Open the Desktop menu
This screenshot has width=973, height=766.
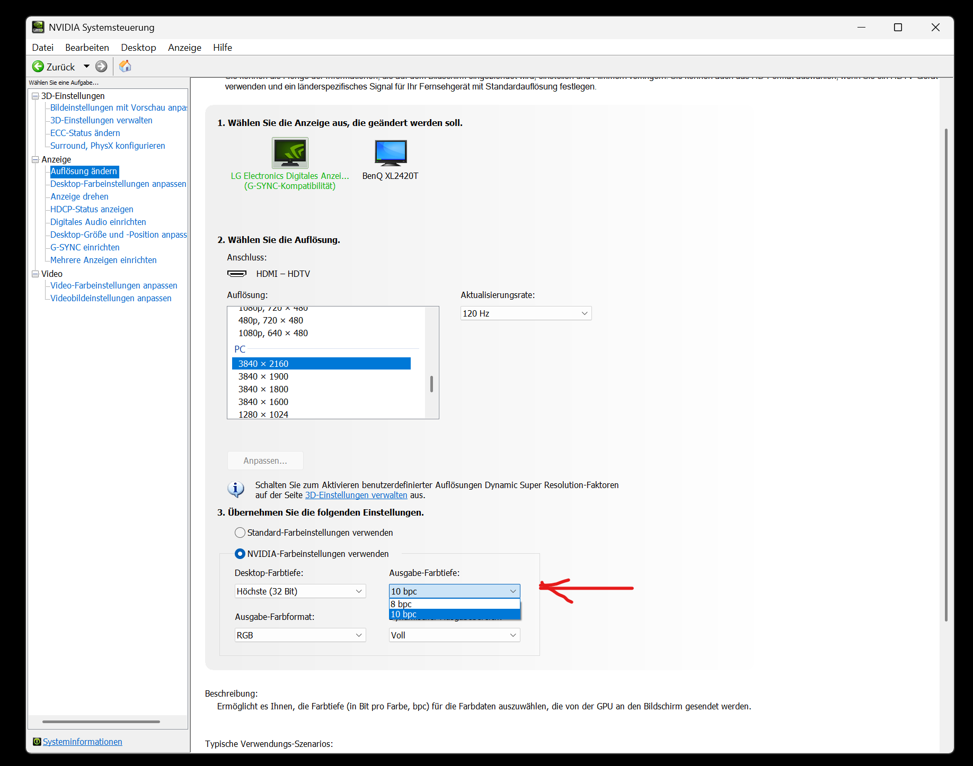pos(138,48)
